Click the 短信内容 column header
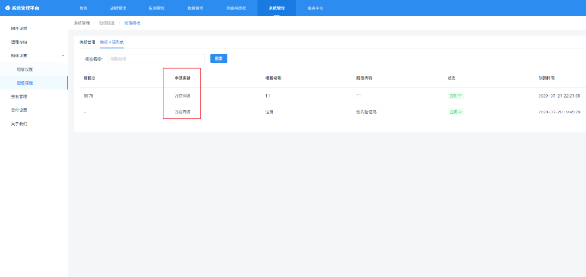Screen dimensions: 586x277 click(365, 79)
